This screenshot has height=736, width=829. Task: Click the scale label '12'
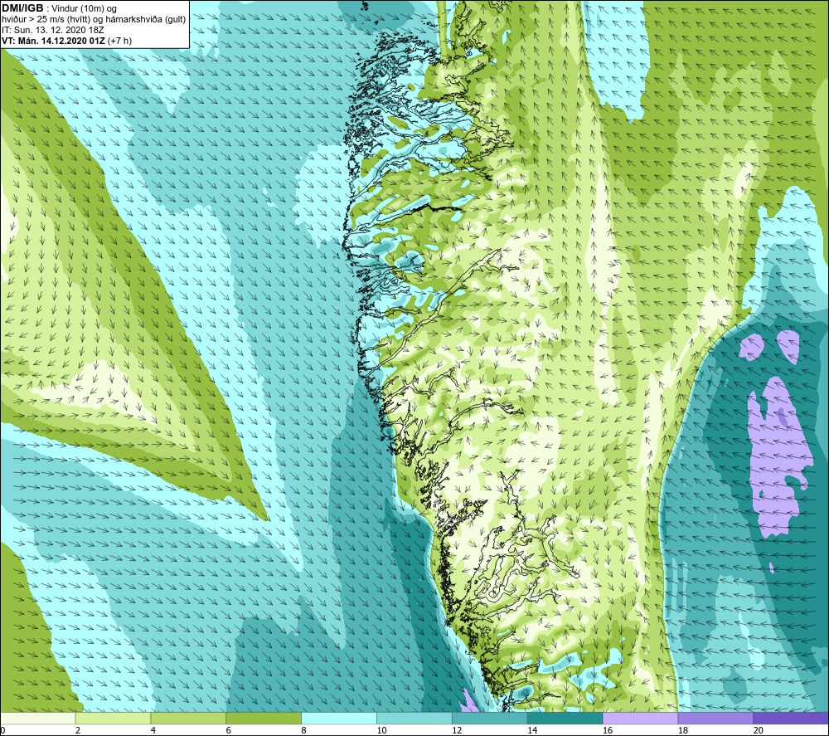click(x=457, y=730)
